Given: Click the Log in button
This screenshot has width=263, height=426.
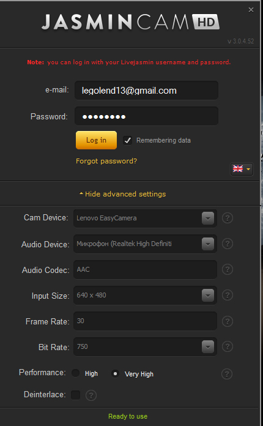Looking at the screenshot, I should (97, 140).
